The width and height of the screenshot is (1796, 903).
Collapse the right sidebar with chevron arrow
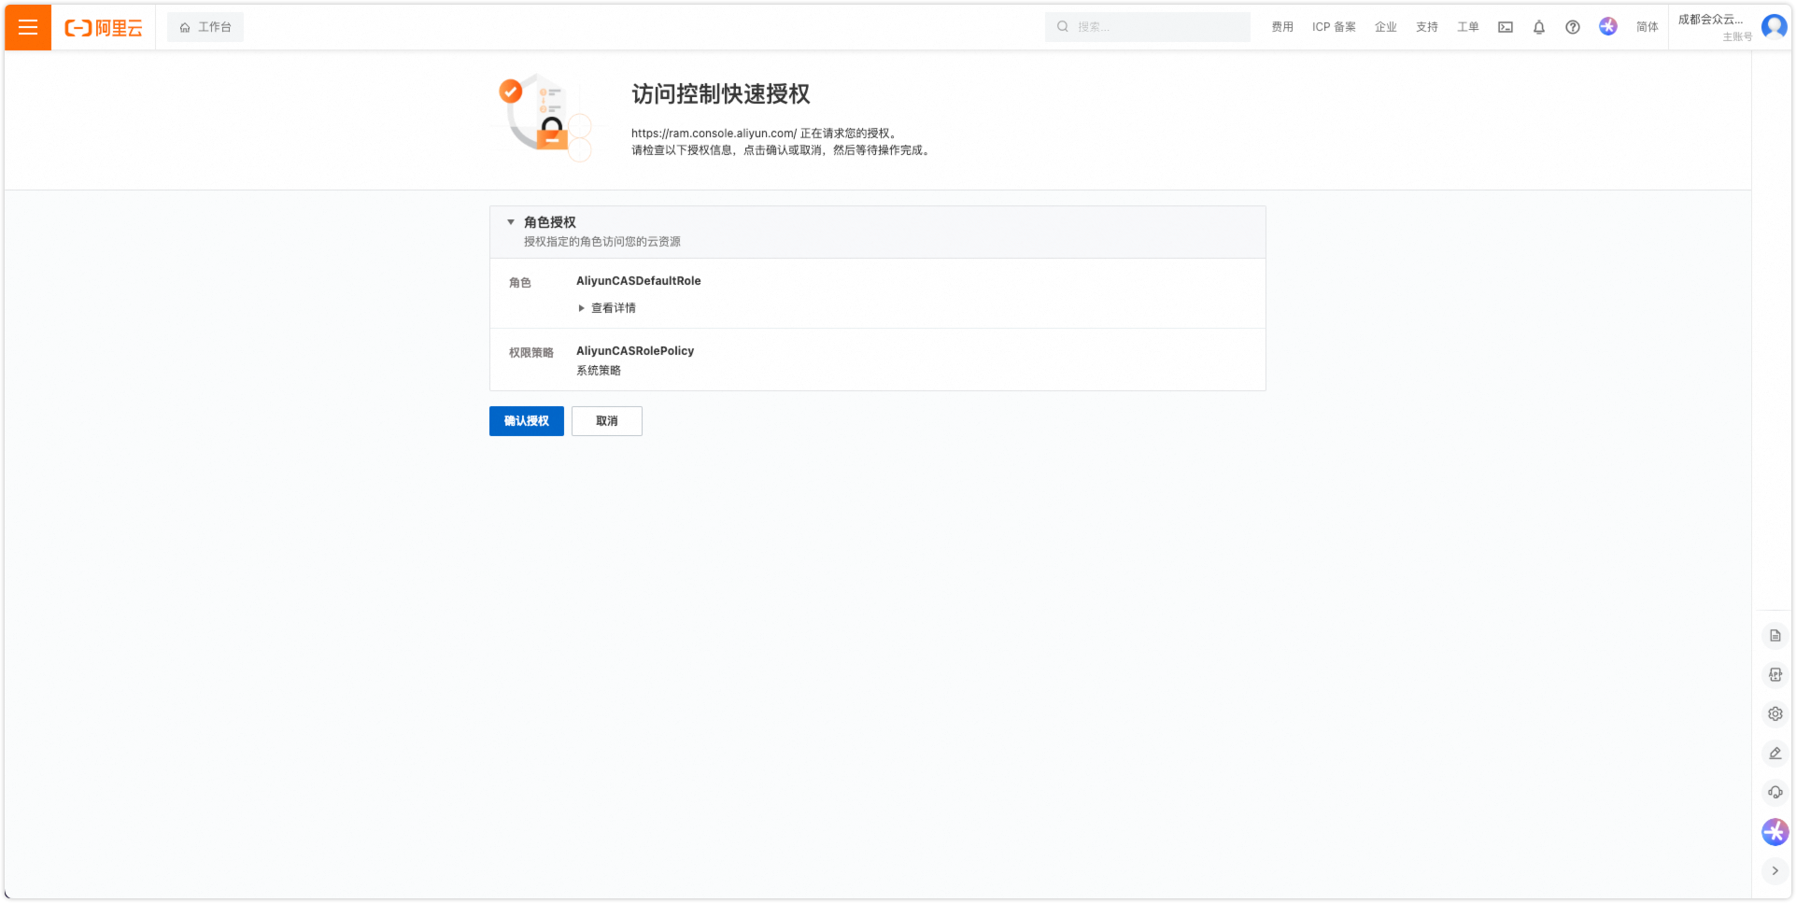point(1775,871)
